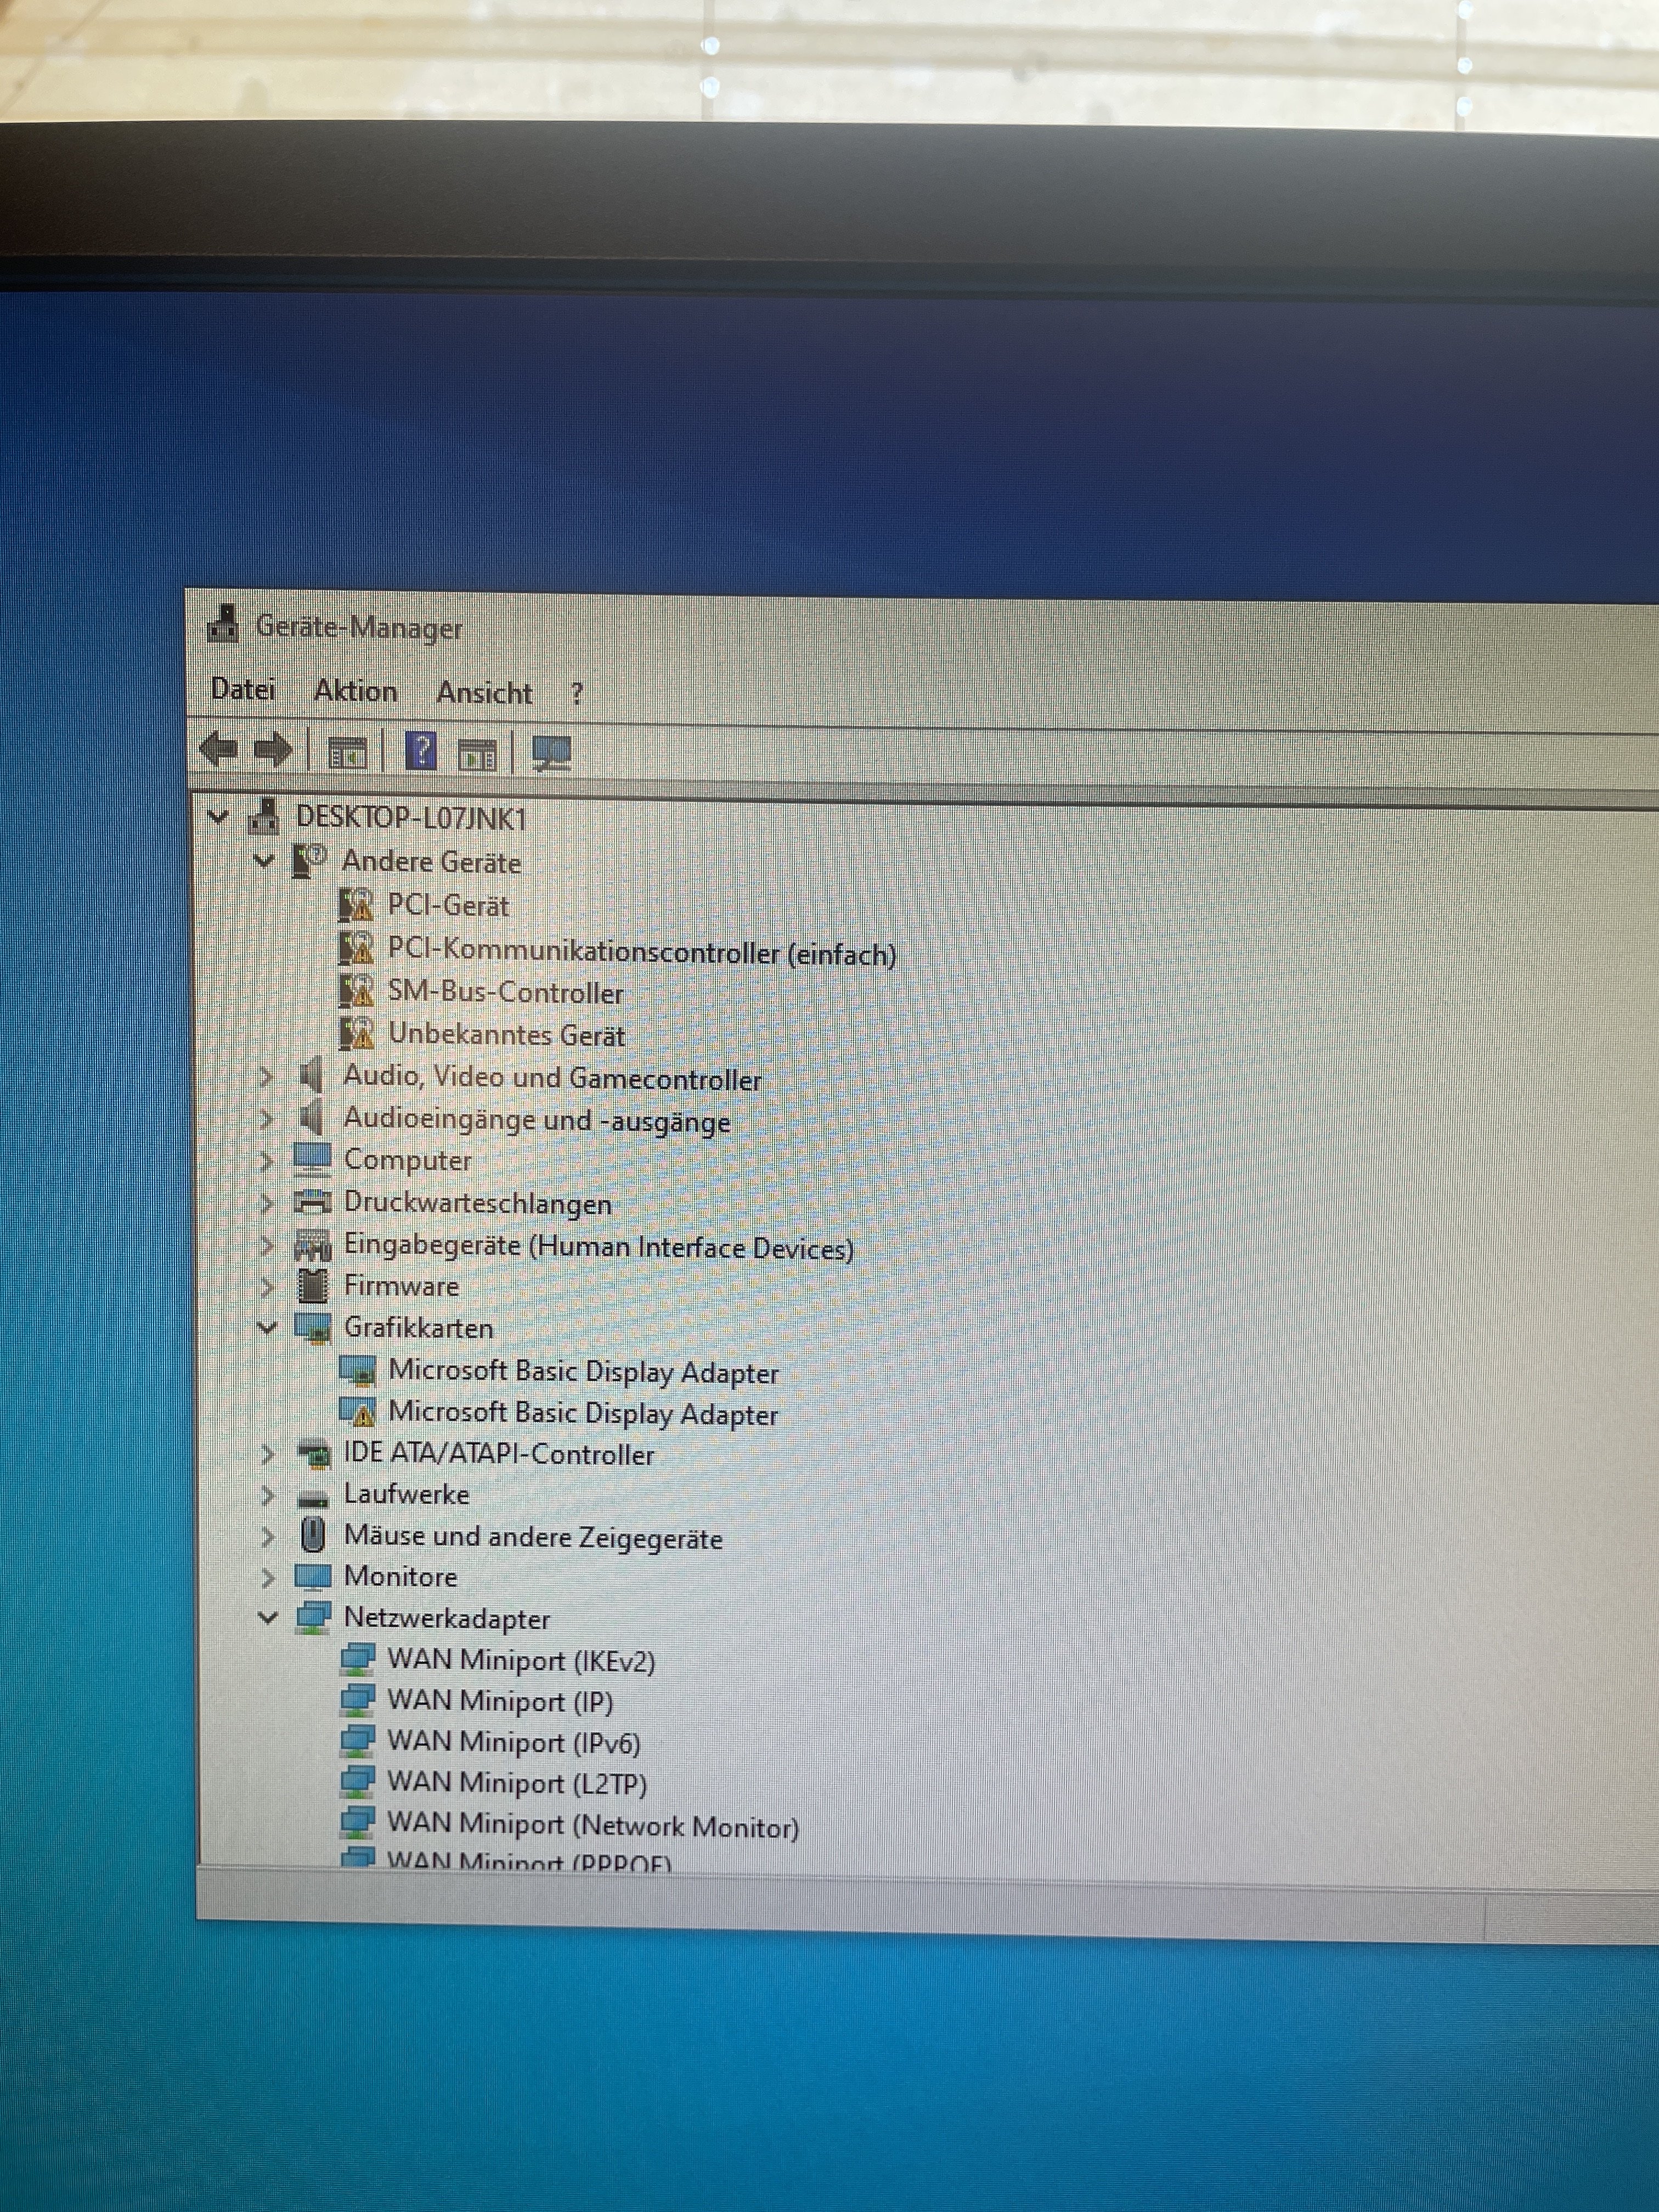The width and height of the screenshot is (1659, 2212).
Task: Open the Datei menu
Action: pos(243,689)
